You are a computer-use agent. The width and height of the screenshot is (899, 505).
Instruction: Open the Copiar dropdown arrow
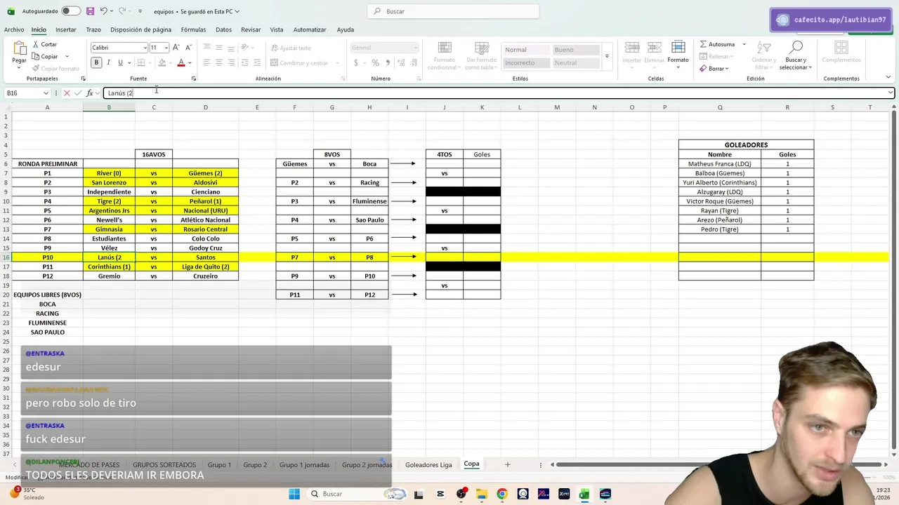click(x=67, y=56)
